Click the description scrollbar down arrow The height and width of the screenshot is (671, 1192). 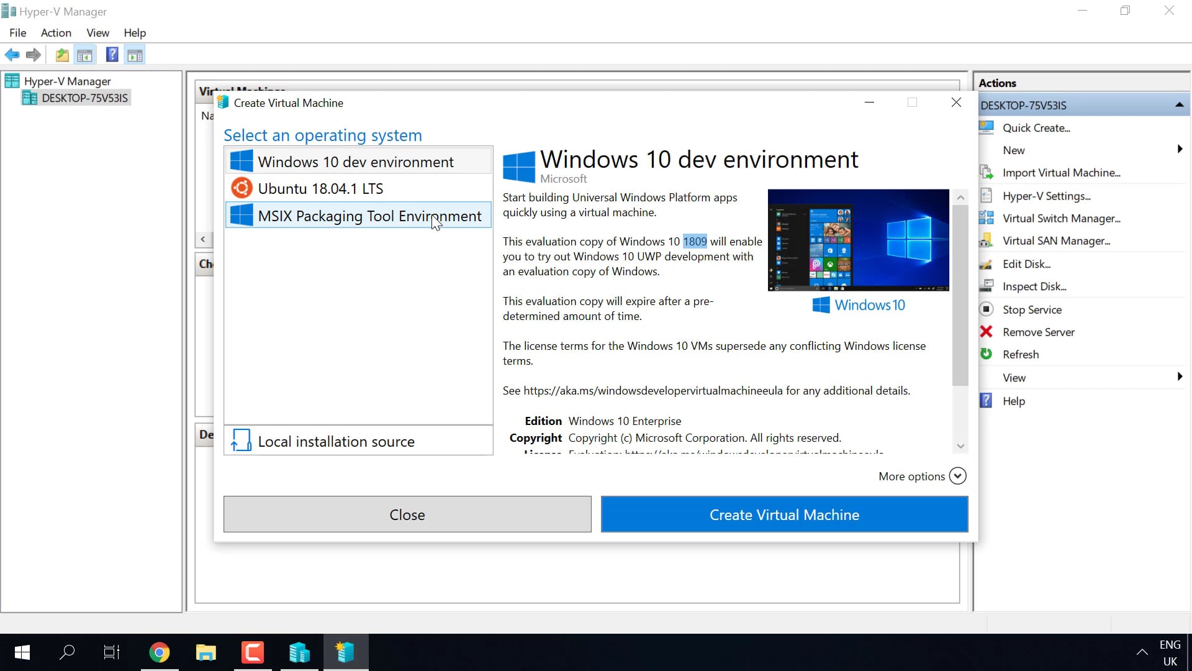[x=960, y=446]
